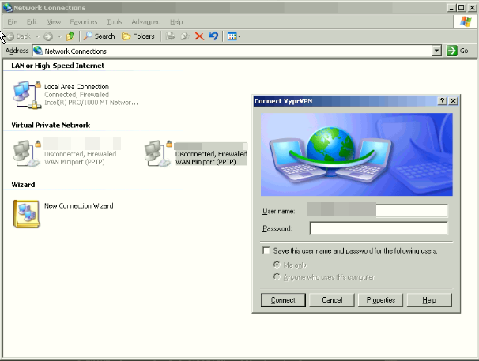The image size is (479, 361).
Task: Select the first disconnected VPN connection icon
Action: (28, 152)
